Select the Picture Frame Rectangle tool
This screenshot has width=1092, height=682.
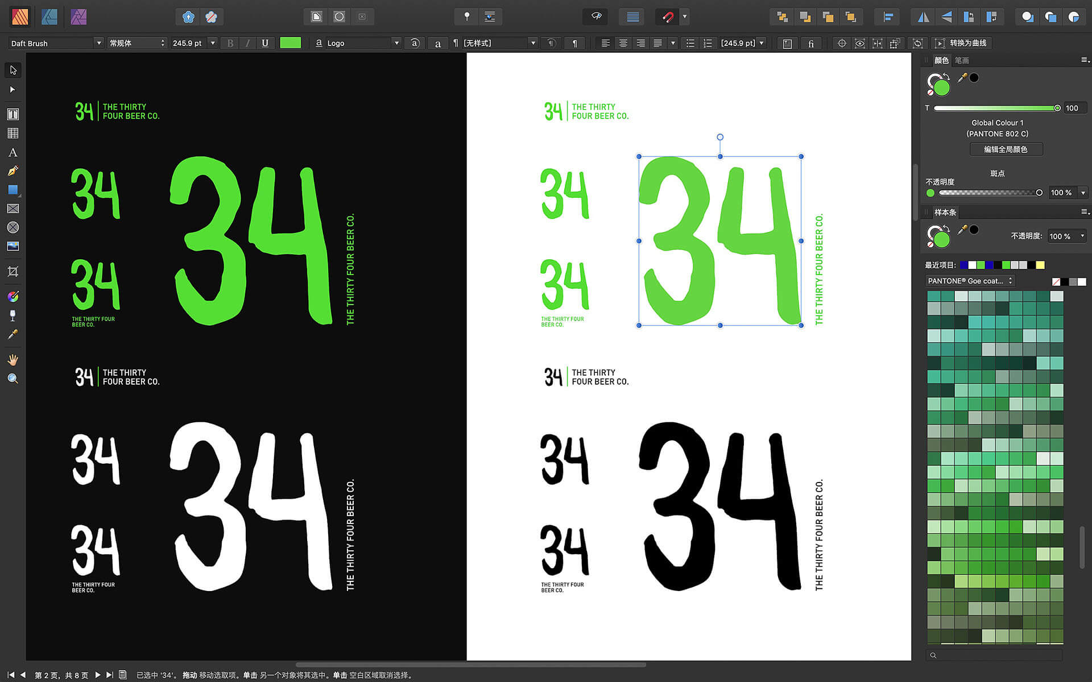pyautogui.click(x=13, y=209)
